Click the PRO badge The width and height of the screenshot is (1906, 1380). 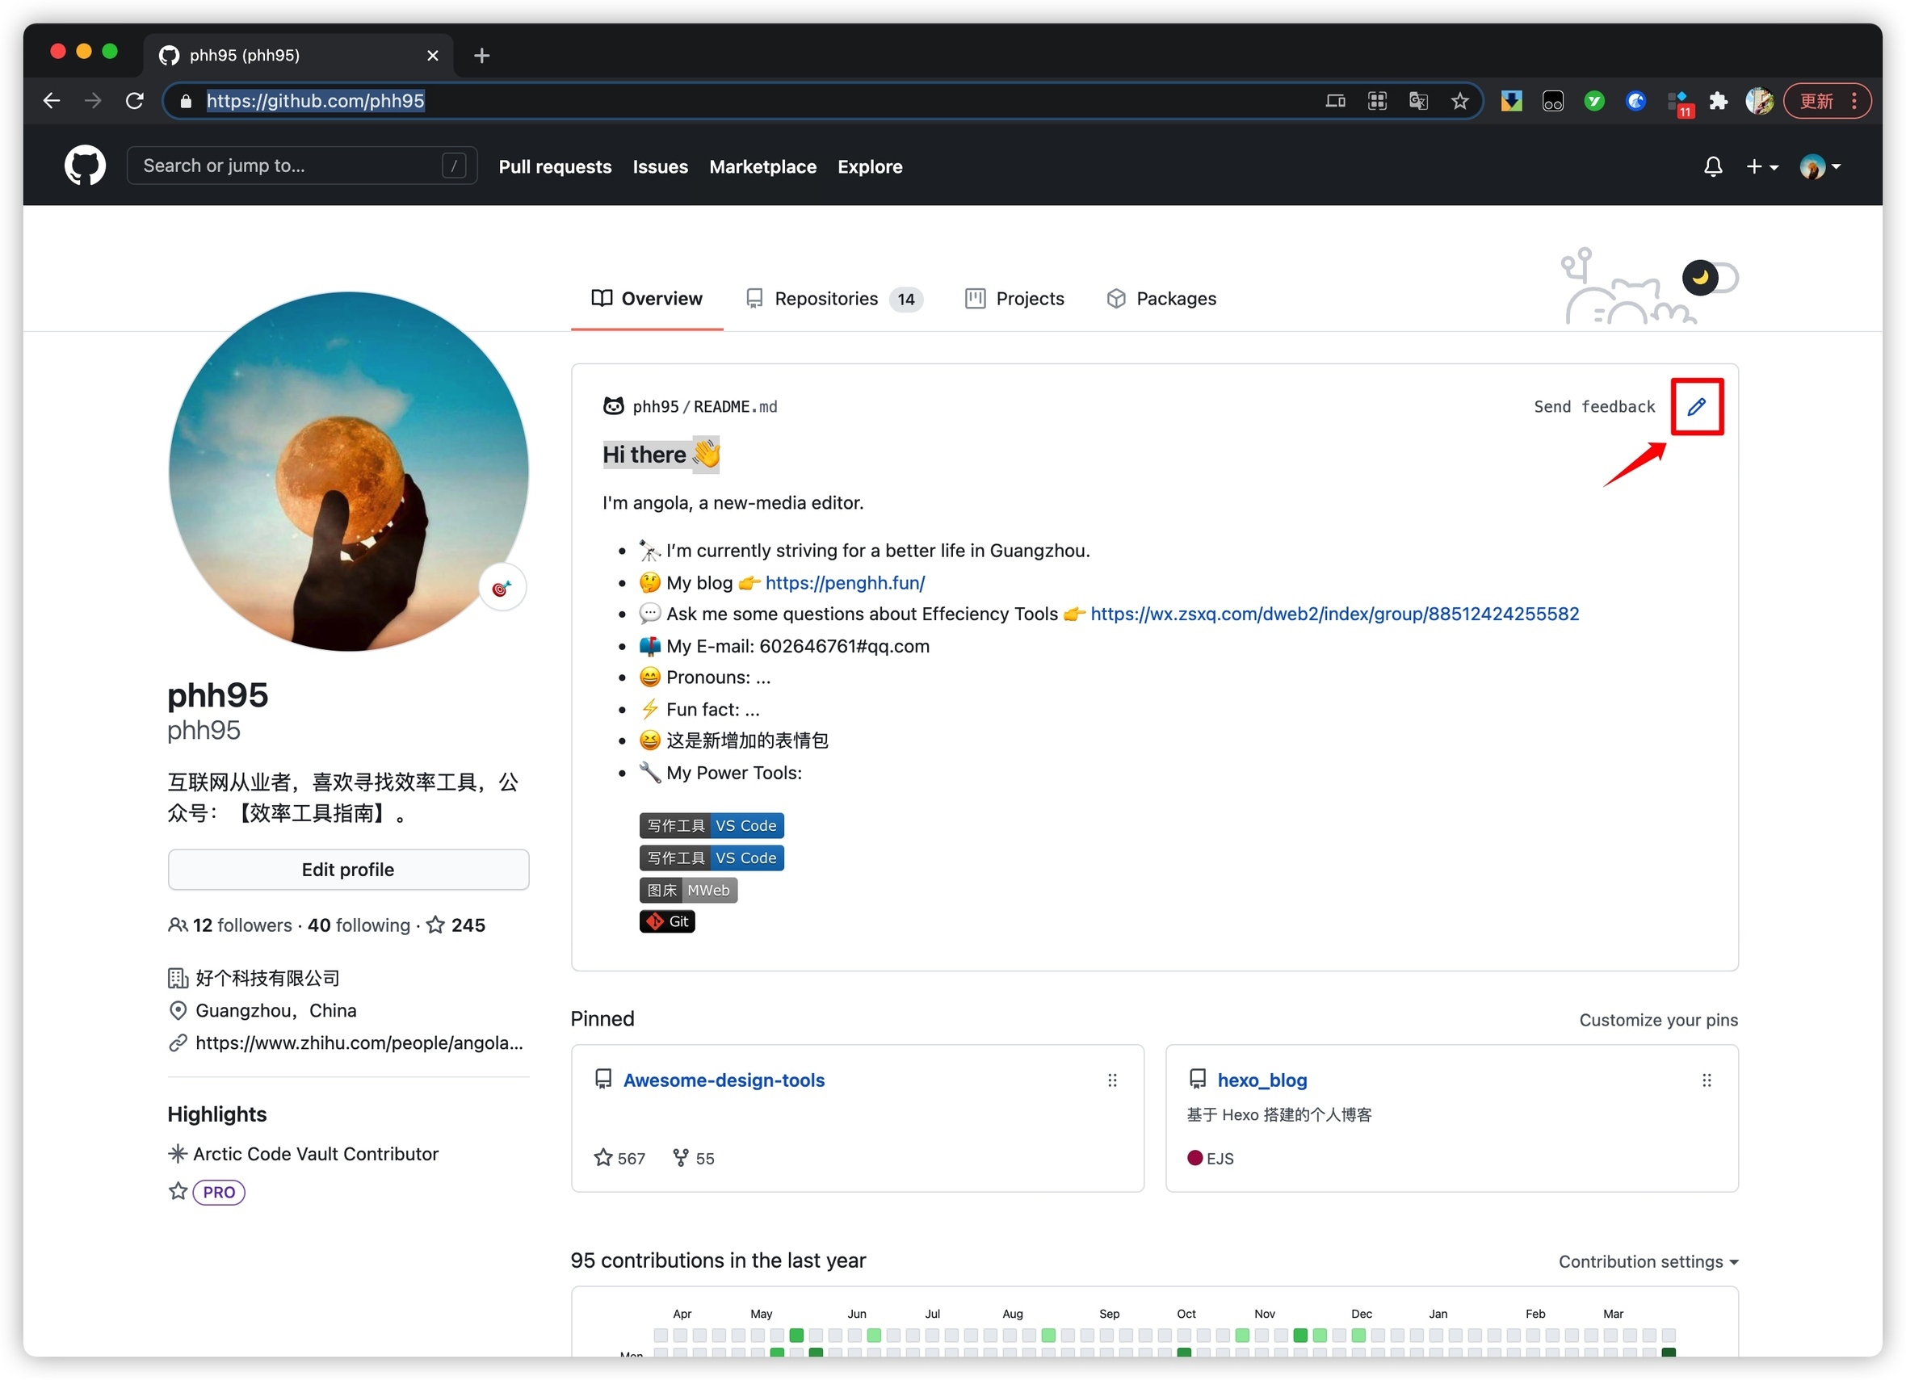point(219,1192)
